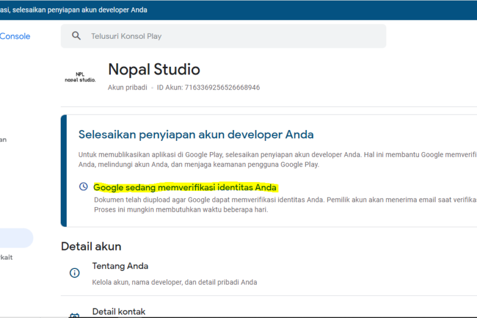Click the clock icon beside verification status
Viewport: 477px width, 318px height.
(x=83, y=187)
